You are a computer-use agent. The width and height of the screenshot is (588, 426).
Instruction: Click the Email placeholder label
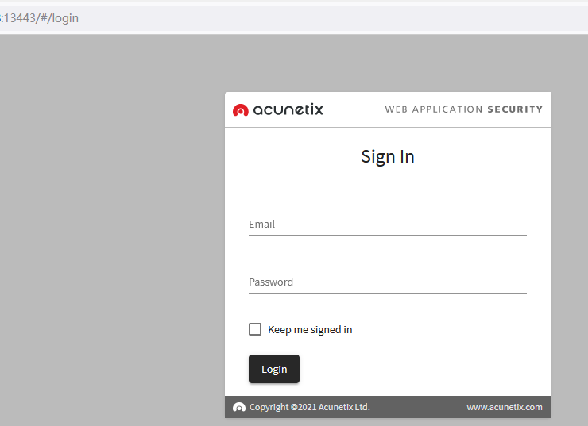pos(261,225)
